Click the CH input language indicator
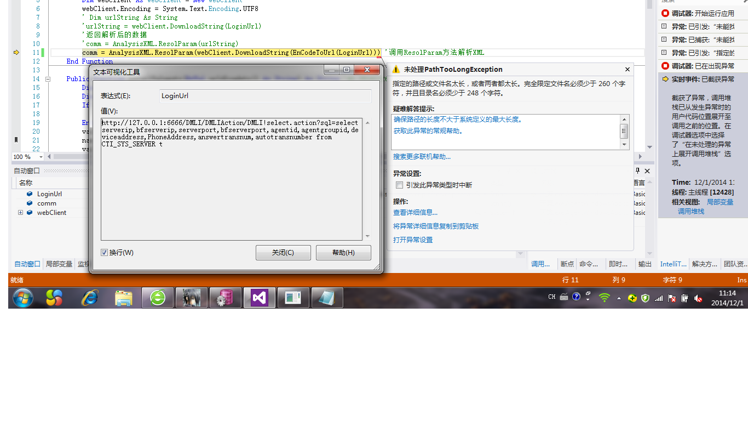This screenshot has width=748, height=421. 552,297
